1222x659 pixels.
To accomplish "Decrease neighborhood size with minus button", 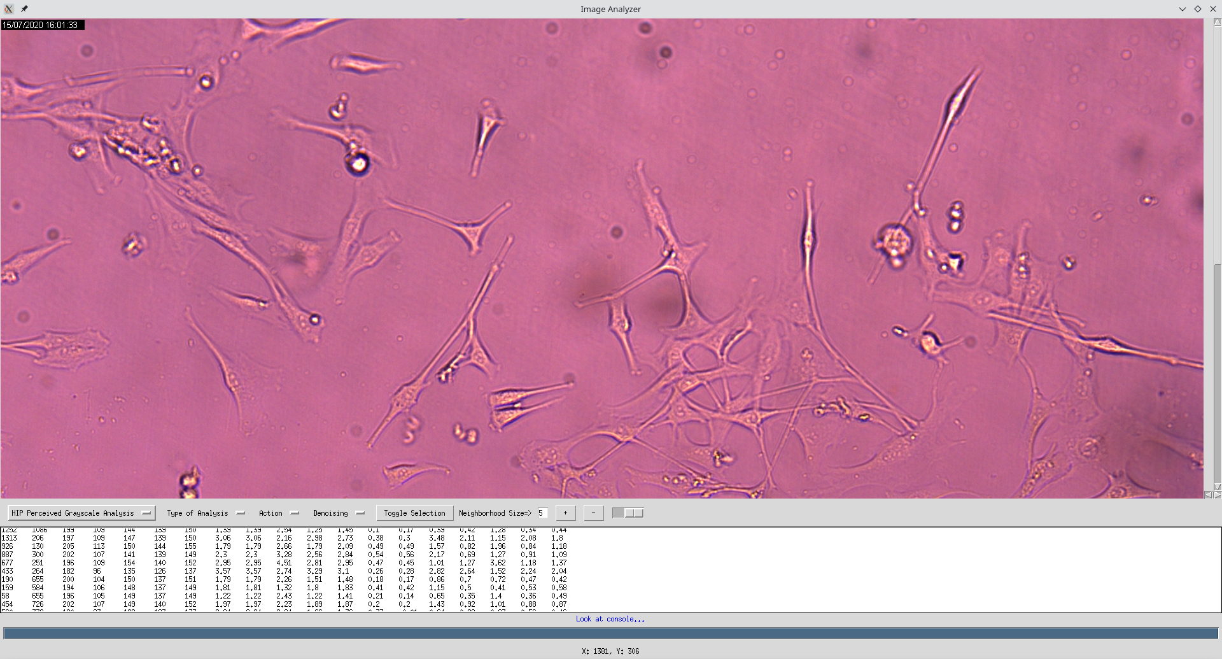I will pos(593,513).
